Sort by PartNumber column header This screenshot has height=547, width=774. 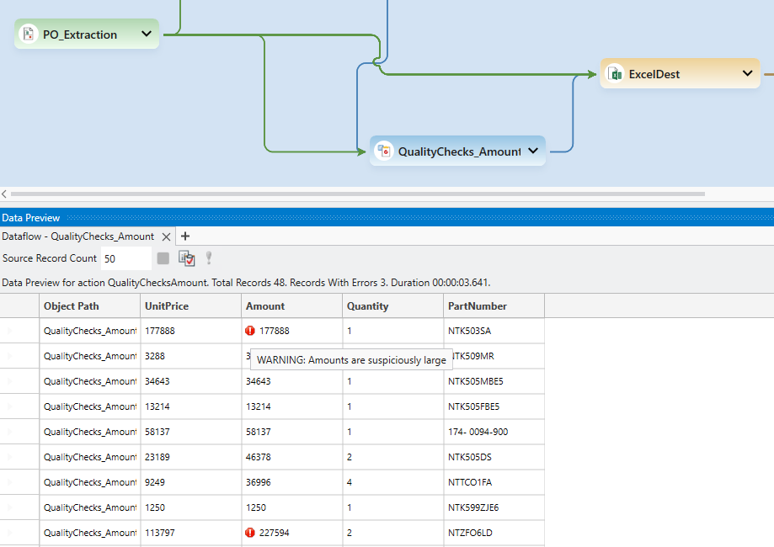(494, 305)
